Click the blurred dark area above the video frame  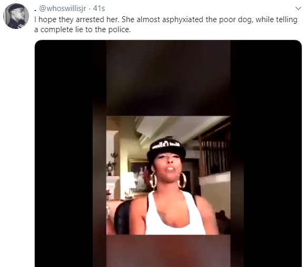168,78
